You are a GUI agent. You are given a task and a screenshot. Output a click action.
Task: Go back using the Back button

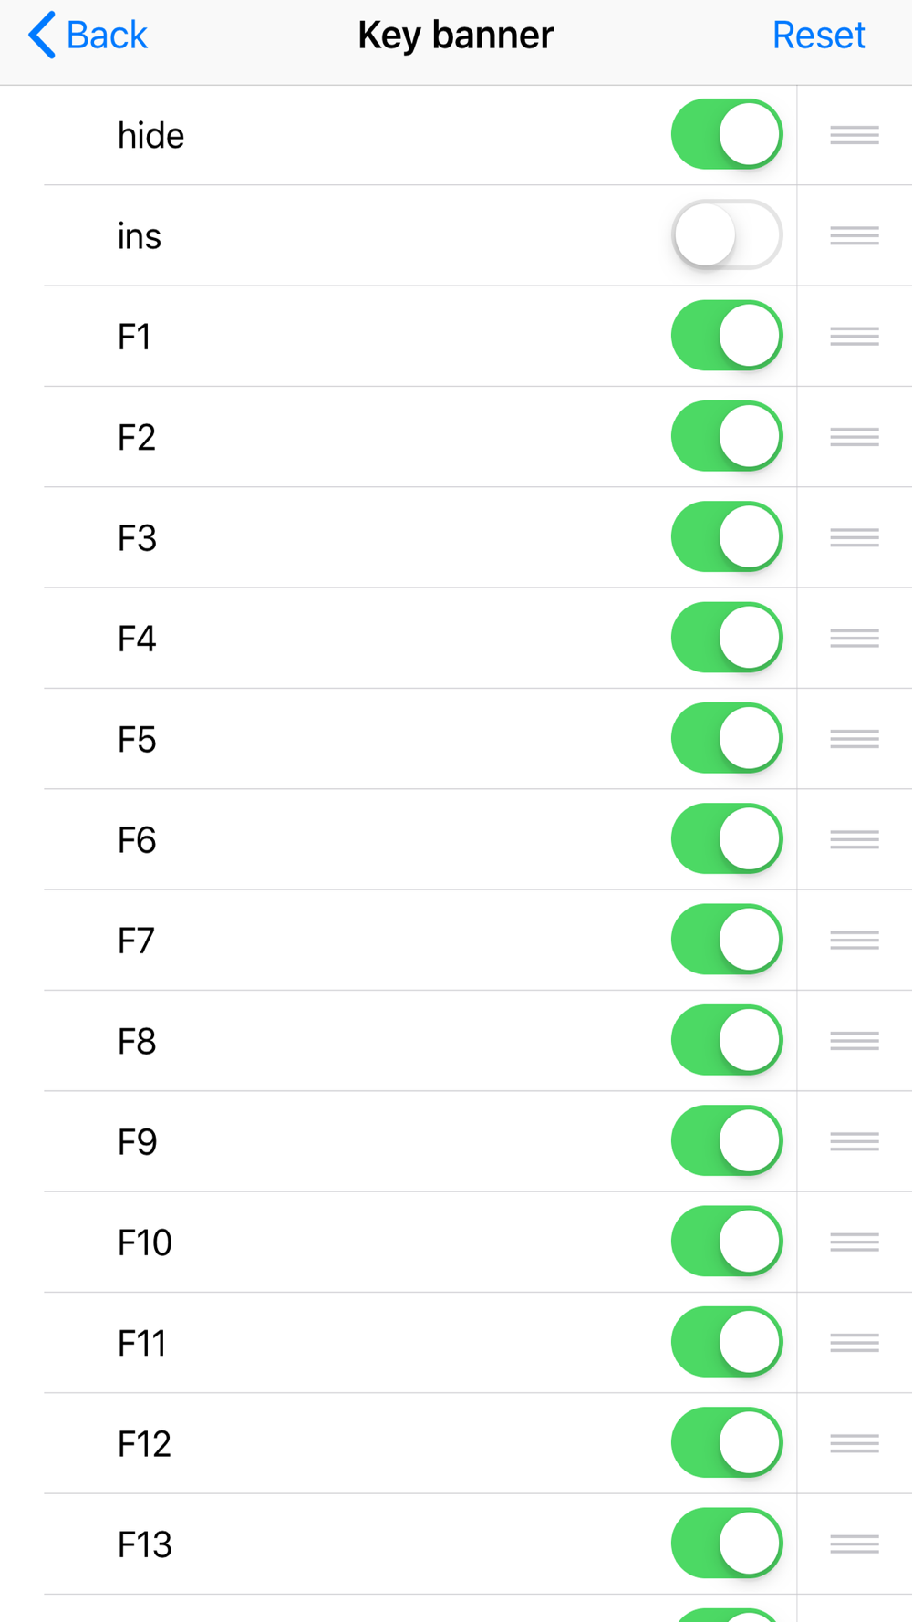[x=88, y=35]
